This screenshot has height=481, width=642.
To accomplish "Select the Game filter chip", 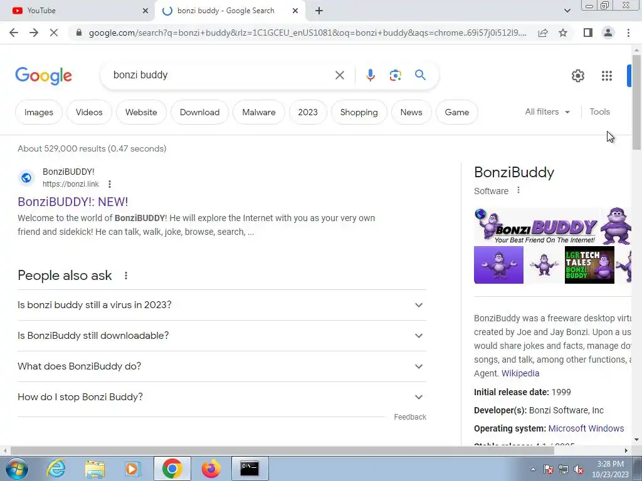I will pyautogui.click(x=457, y=112).
